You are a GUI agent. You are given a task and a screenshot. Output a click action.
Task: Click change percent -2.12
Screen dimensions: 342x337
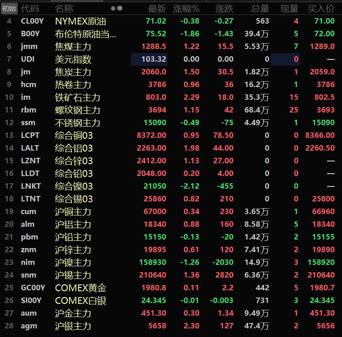pyautogui.click(x=190, y=186)
